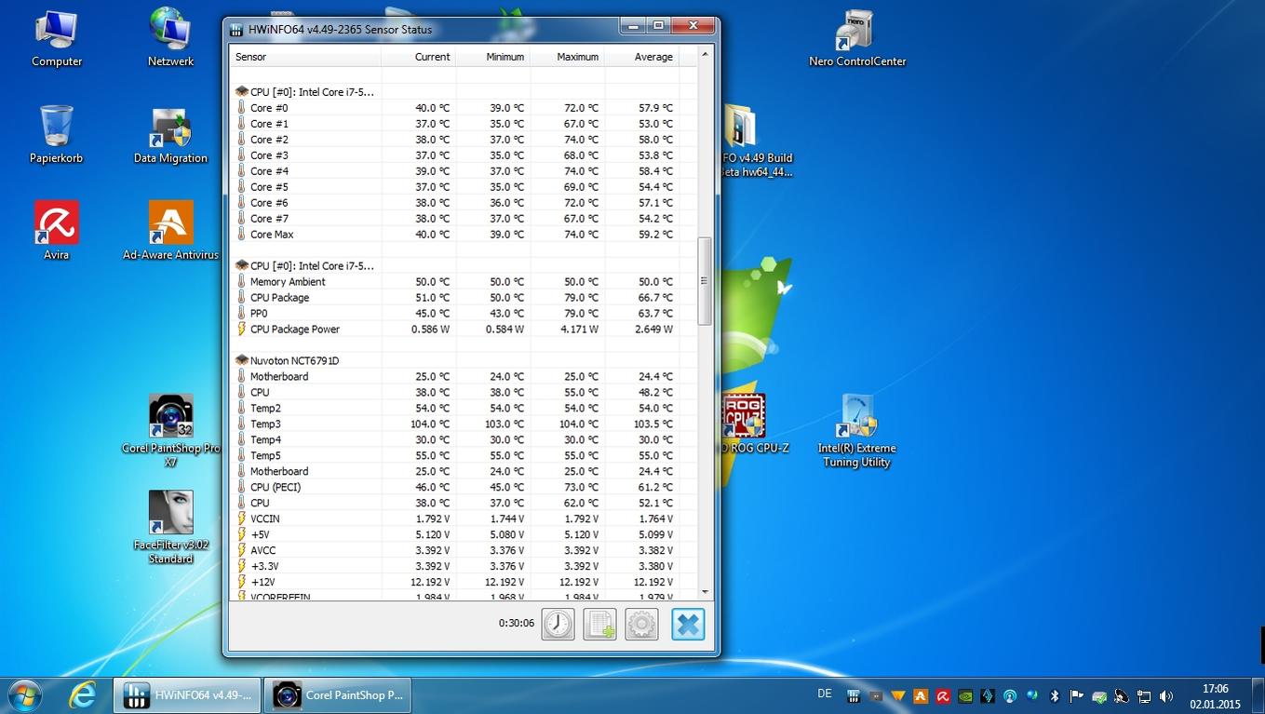The width and height of the screenshot is (1265, 714).
Task: Open the Windows Start orb
Action: click(x=25, y=694)
